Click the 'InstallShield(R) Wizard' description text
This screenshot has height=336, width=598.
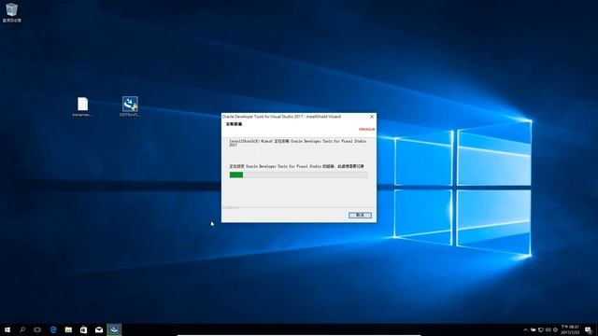coord(297,143)
